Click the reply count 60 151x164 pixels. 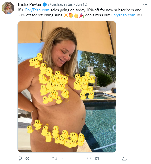pyautogui.click(x=27, y=158)
